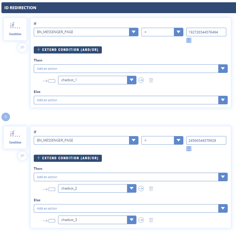Click the go-to arrow icon beside chatbot_1
This screenshot has height=233, width=236.
point(141,80)
